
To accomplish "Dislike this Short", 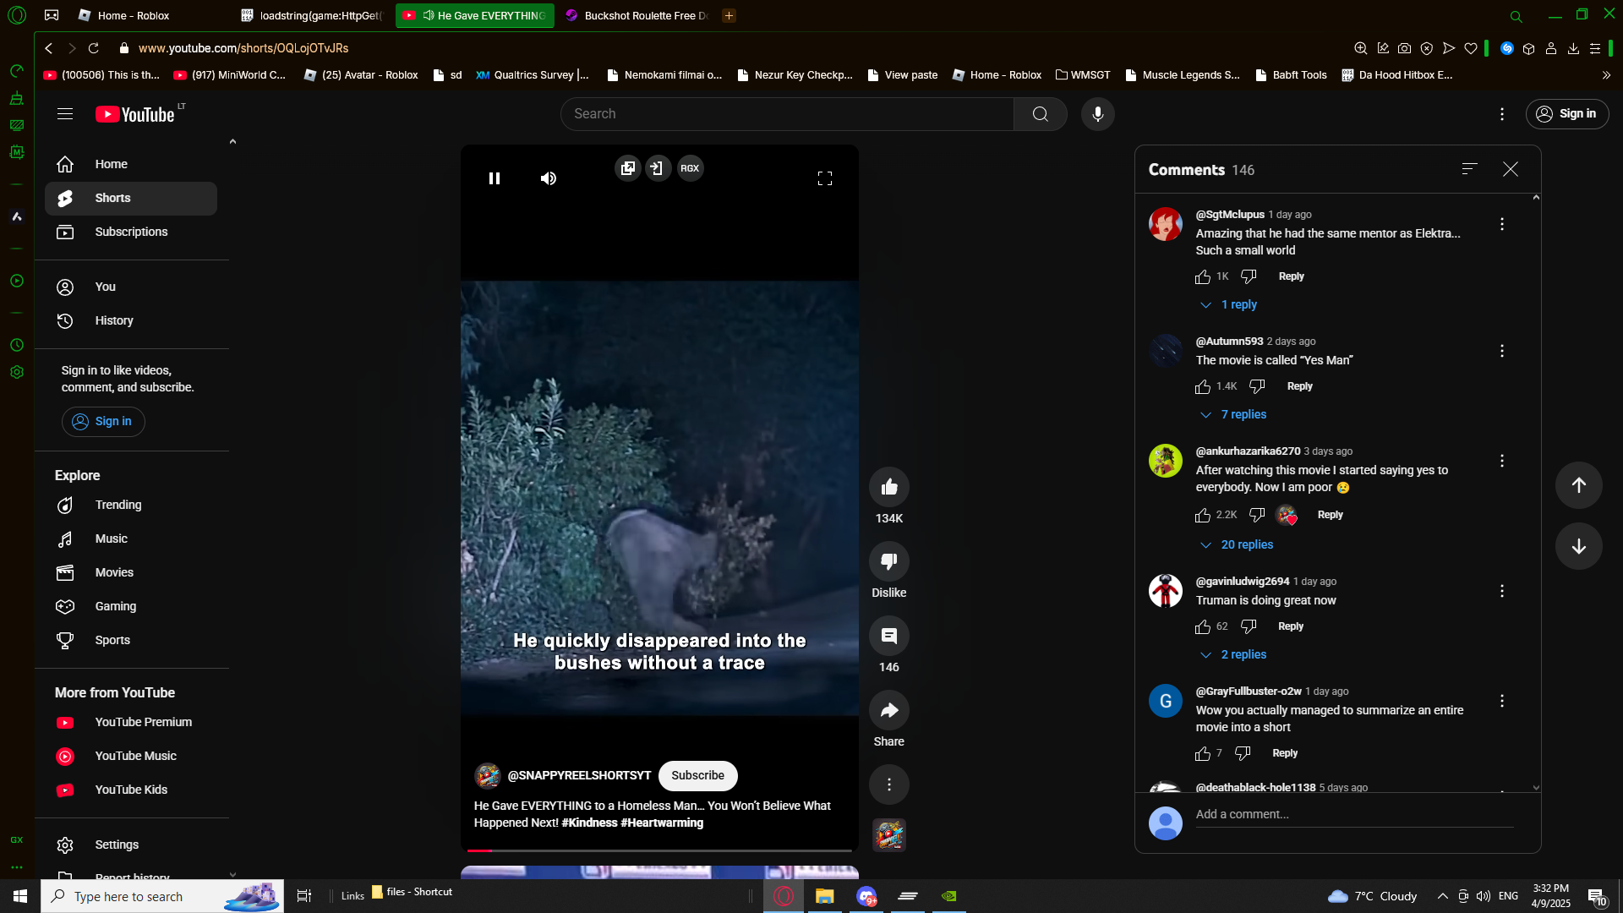I will [889, 561].
